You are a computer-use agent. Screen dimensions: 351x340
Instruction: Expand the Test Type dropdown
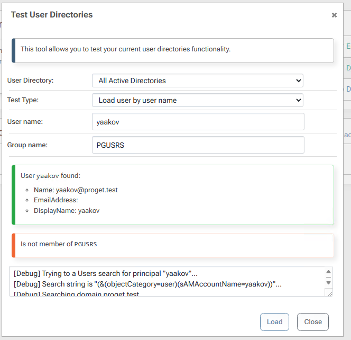tap(197, 100)
